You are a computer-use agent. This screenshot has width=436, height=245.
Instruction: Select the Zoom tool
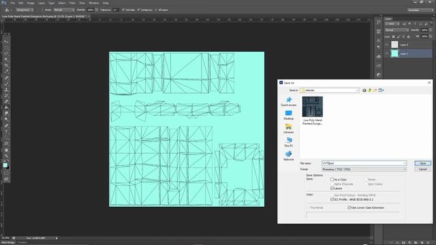coord(6,156)
